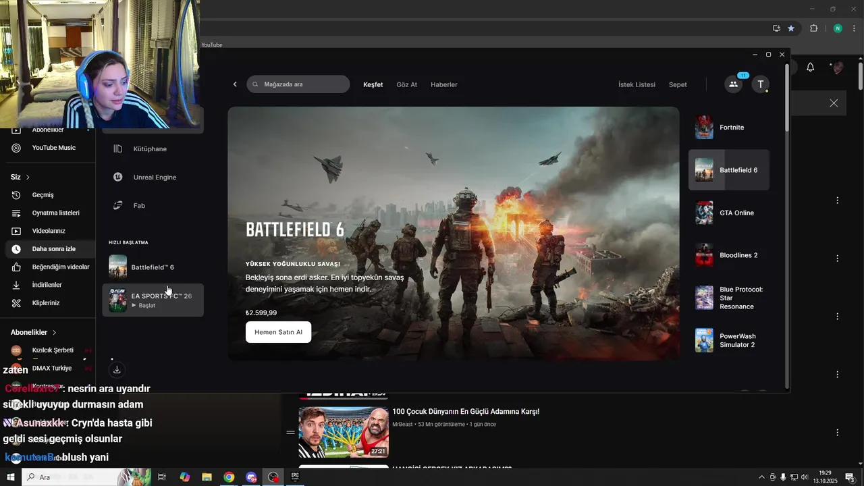Switch to Epic Games Launcher on taskbar

(x=295, y=477)
